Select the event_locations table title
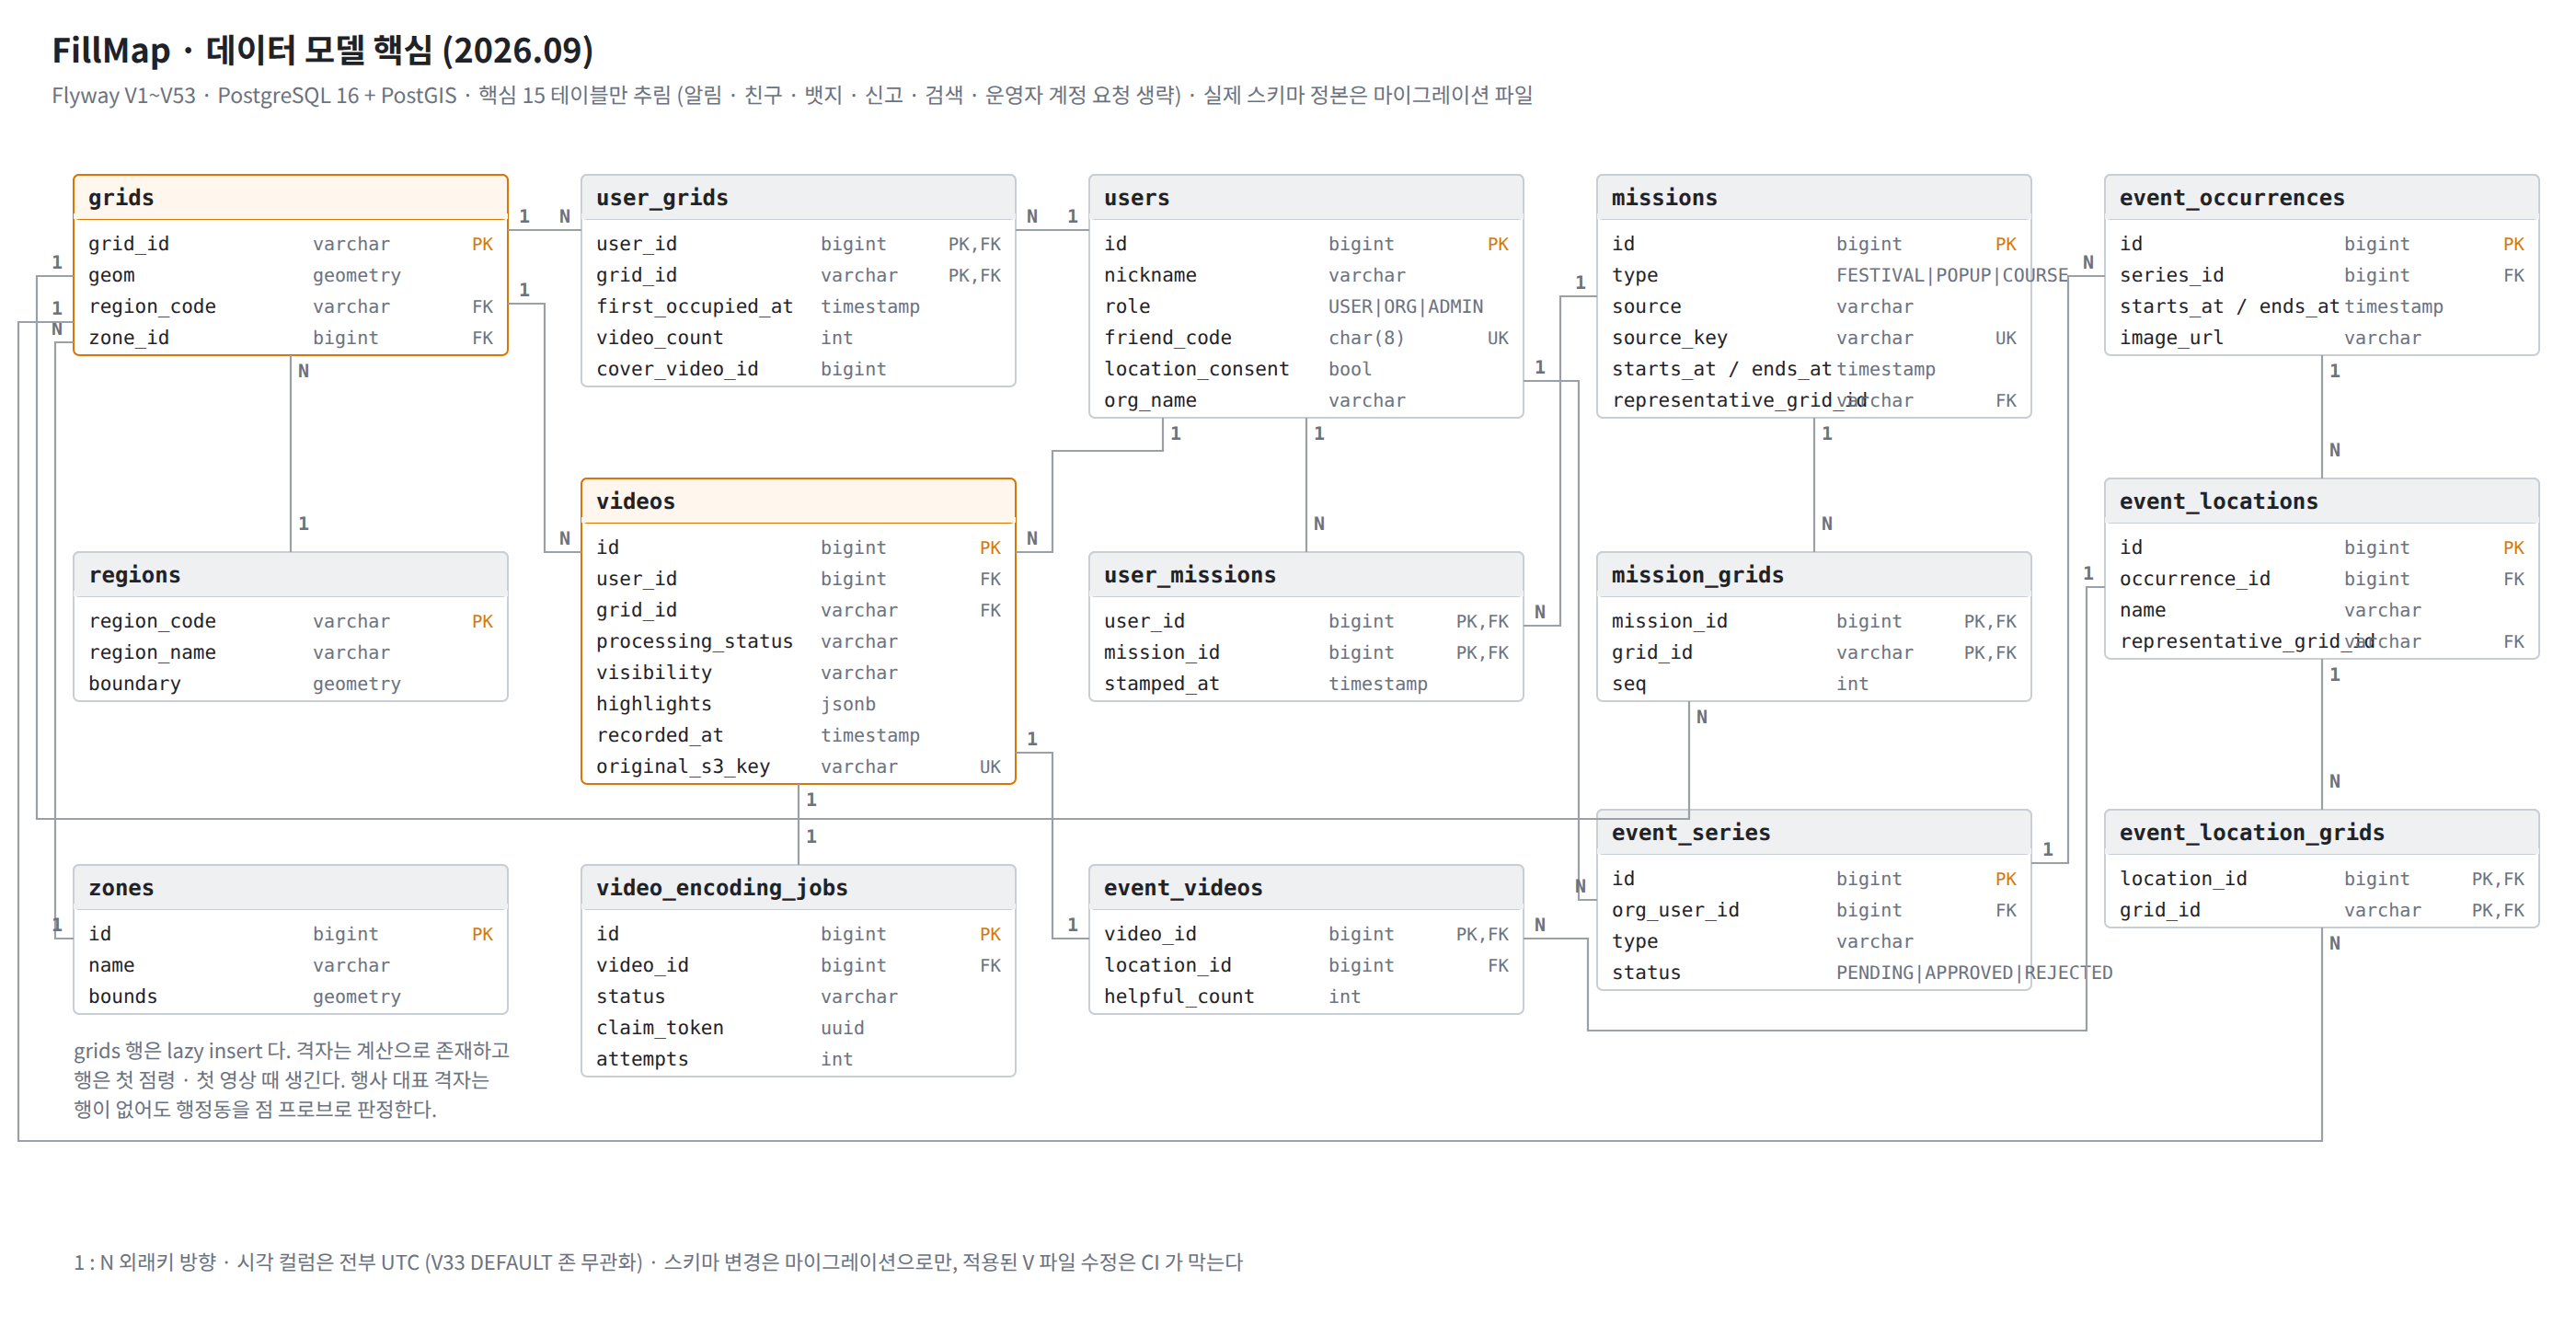 tap(2218, 501)
